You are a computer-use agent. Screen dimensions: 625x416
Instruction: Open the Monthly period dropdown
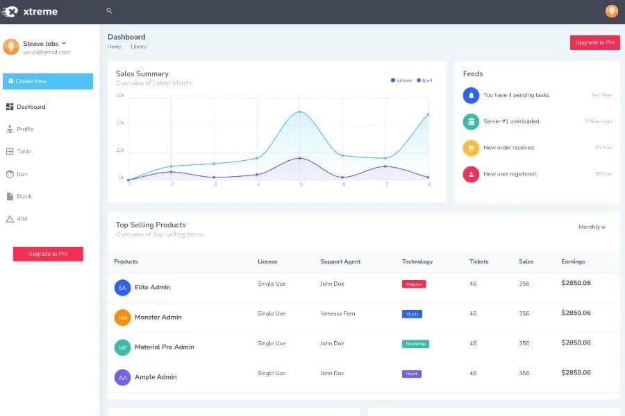pyautogui.click(x=592, y=227)
